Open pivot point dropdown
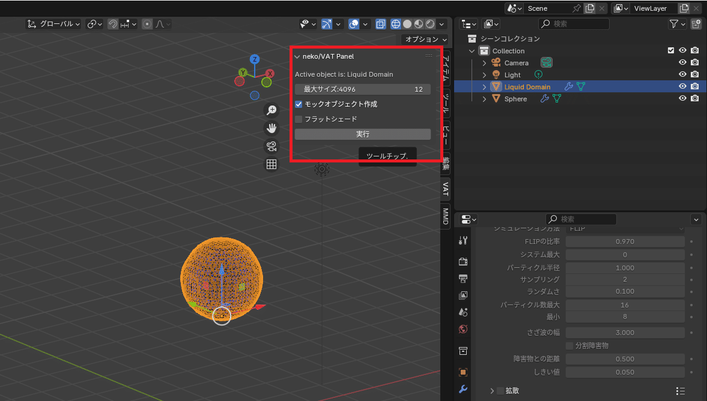The width and height of the screenshot is (707, 401). [x=95, y=24]
